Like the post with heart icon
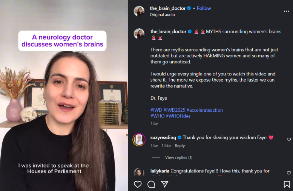This screenshot has height=191, width=293. (138, 184)
